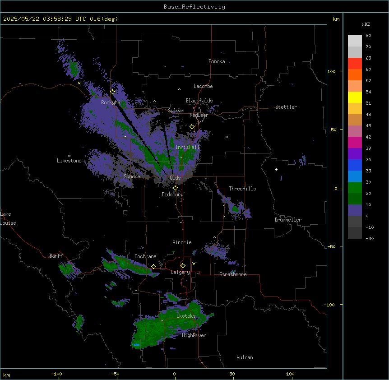
Task: Select the Banff label
Action: click(56, 256)
